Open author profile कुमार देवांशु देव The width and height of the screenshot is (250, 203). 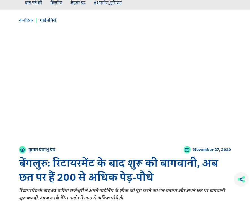click(42, 150)
